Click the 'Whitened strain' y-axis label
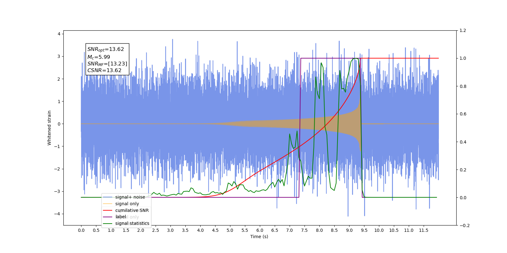The image size is (507, 253). (49, 128)
